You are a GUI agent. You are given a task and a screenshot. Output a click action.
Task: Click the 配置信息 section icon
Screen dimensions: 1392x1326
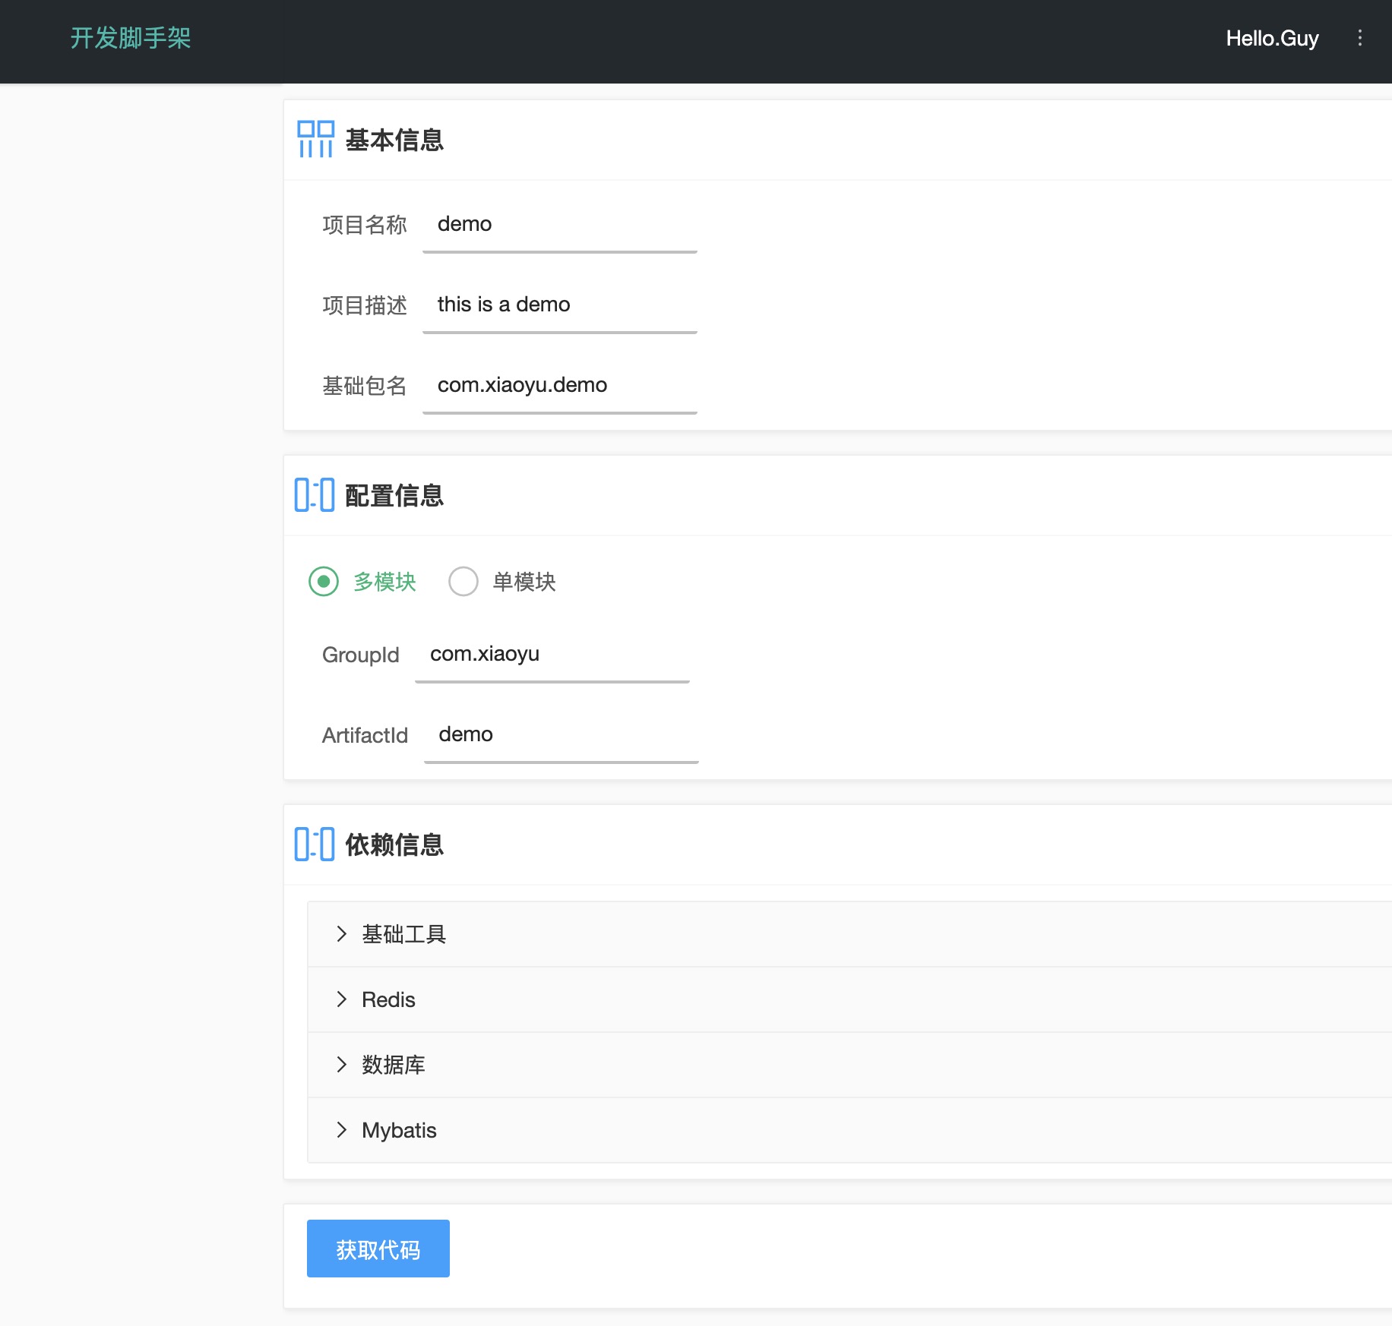315,495
